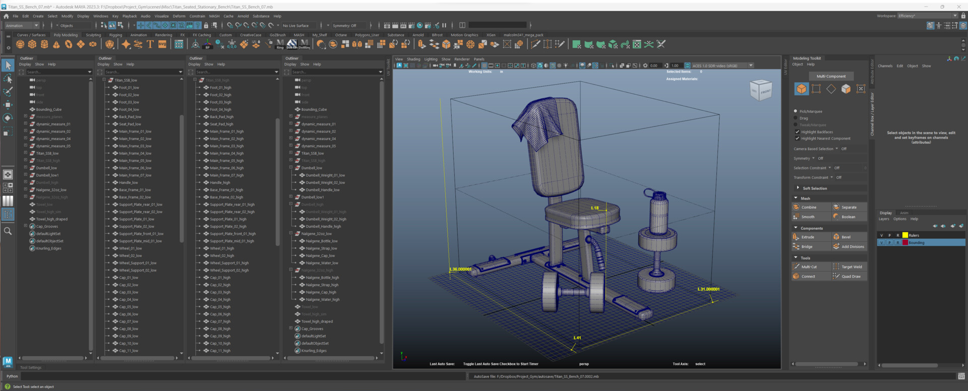Toggle playback P box of the Rulers layer

tap(890, 235)
